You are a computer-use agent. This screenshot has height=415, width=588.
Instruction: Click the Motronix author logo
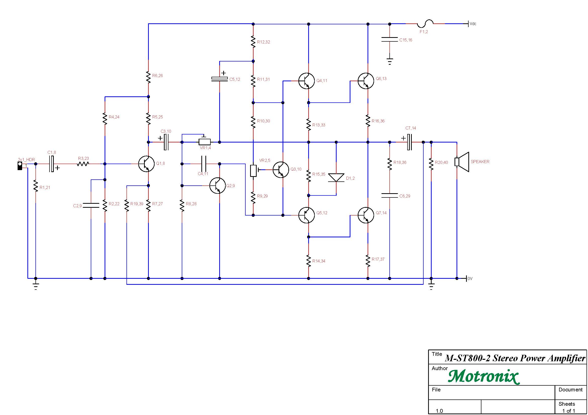point(484,376)
